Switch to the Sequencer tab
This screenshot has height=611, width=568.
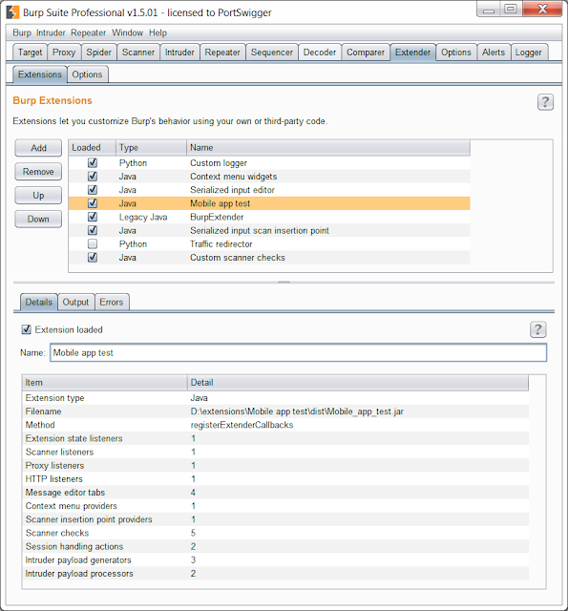click(271, 53)
